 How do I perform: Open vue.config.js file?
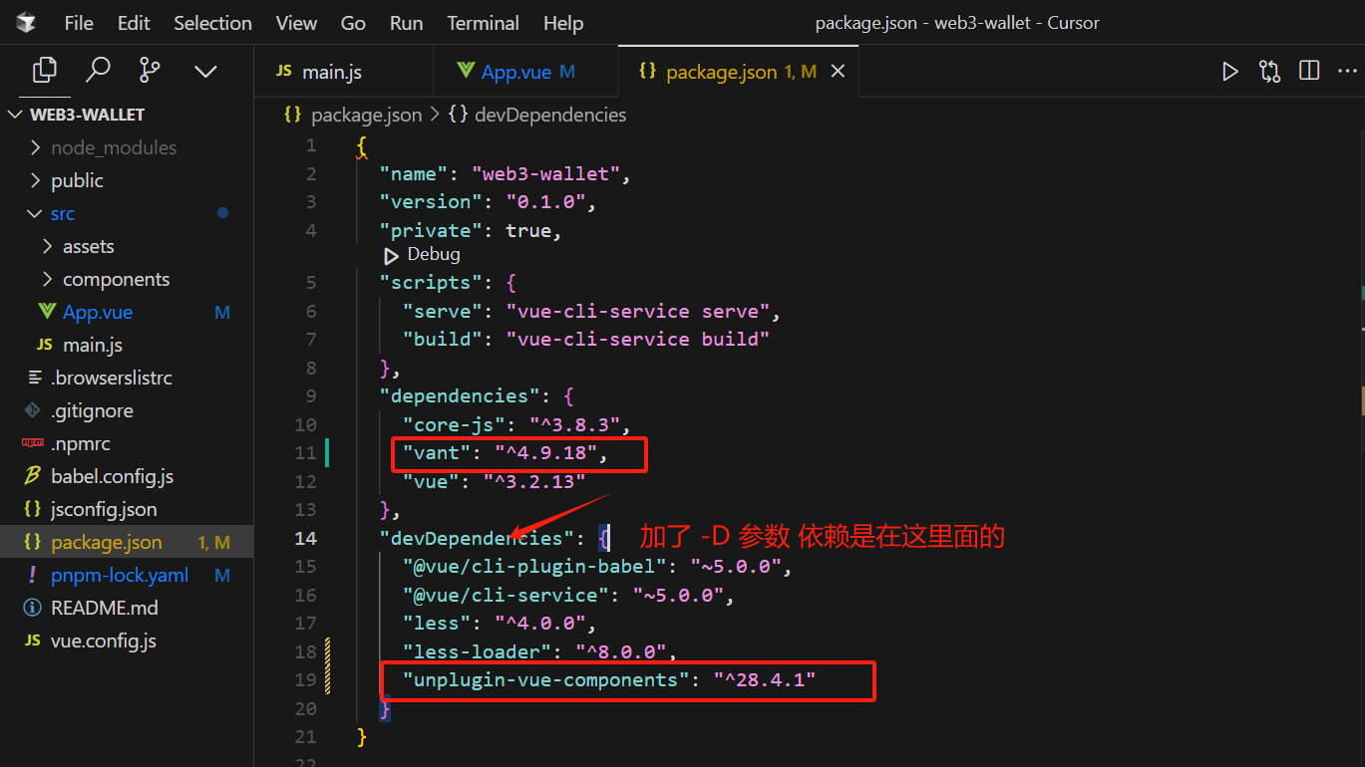pyautogui.click(x=127, y=640)
